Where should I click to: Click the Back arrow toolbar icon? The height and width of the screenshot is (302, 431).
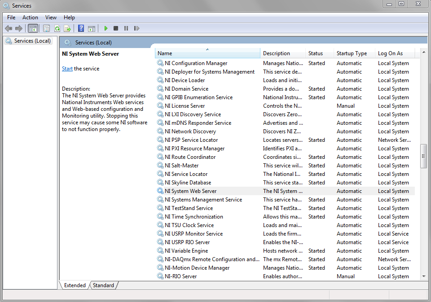click(x=9, y=28)
